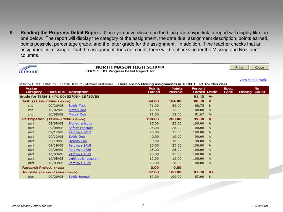Open the Part w/e 10/3 link
The image size is (283, 212).
(80, 154)
